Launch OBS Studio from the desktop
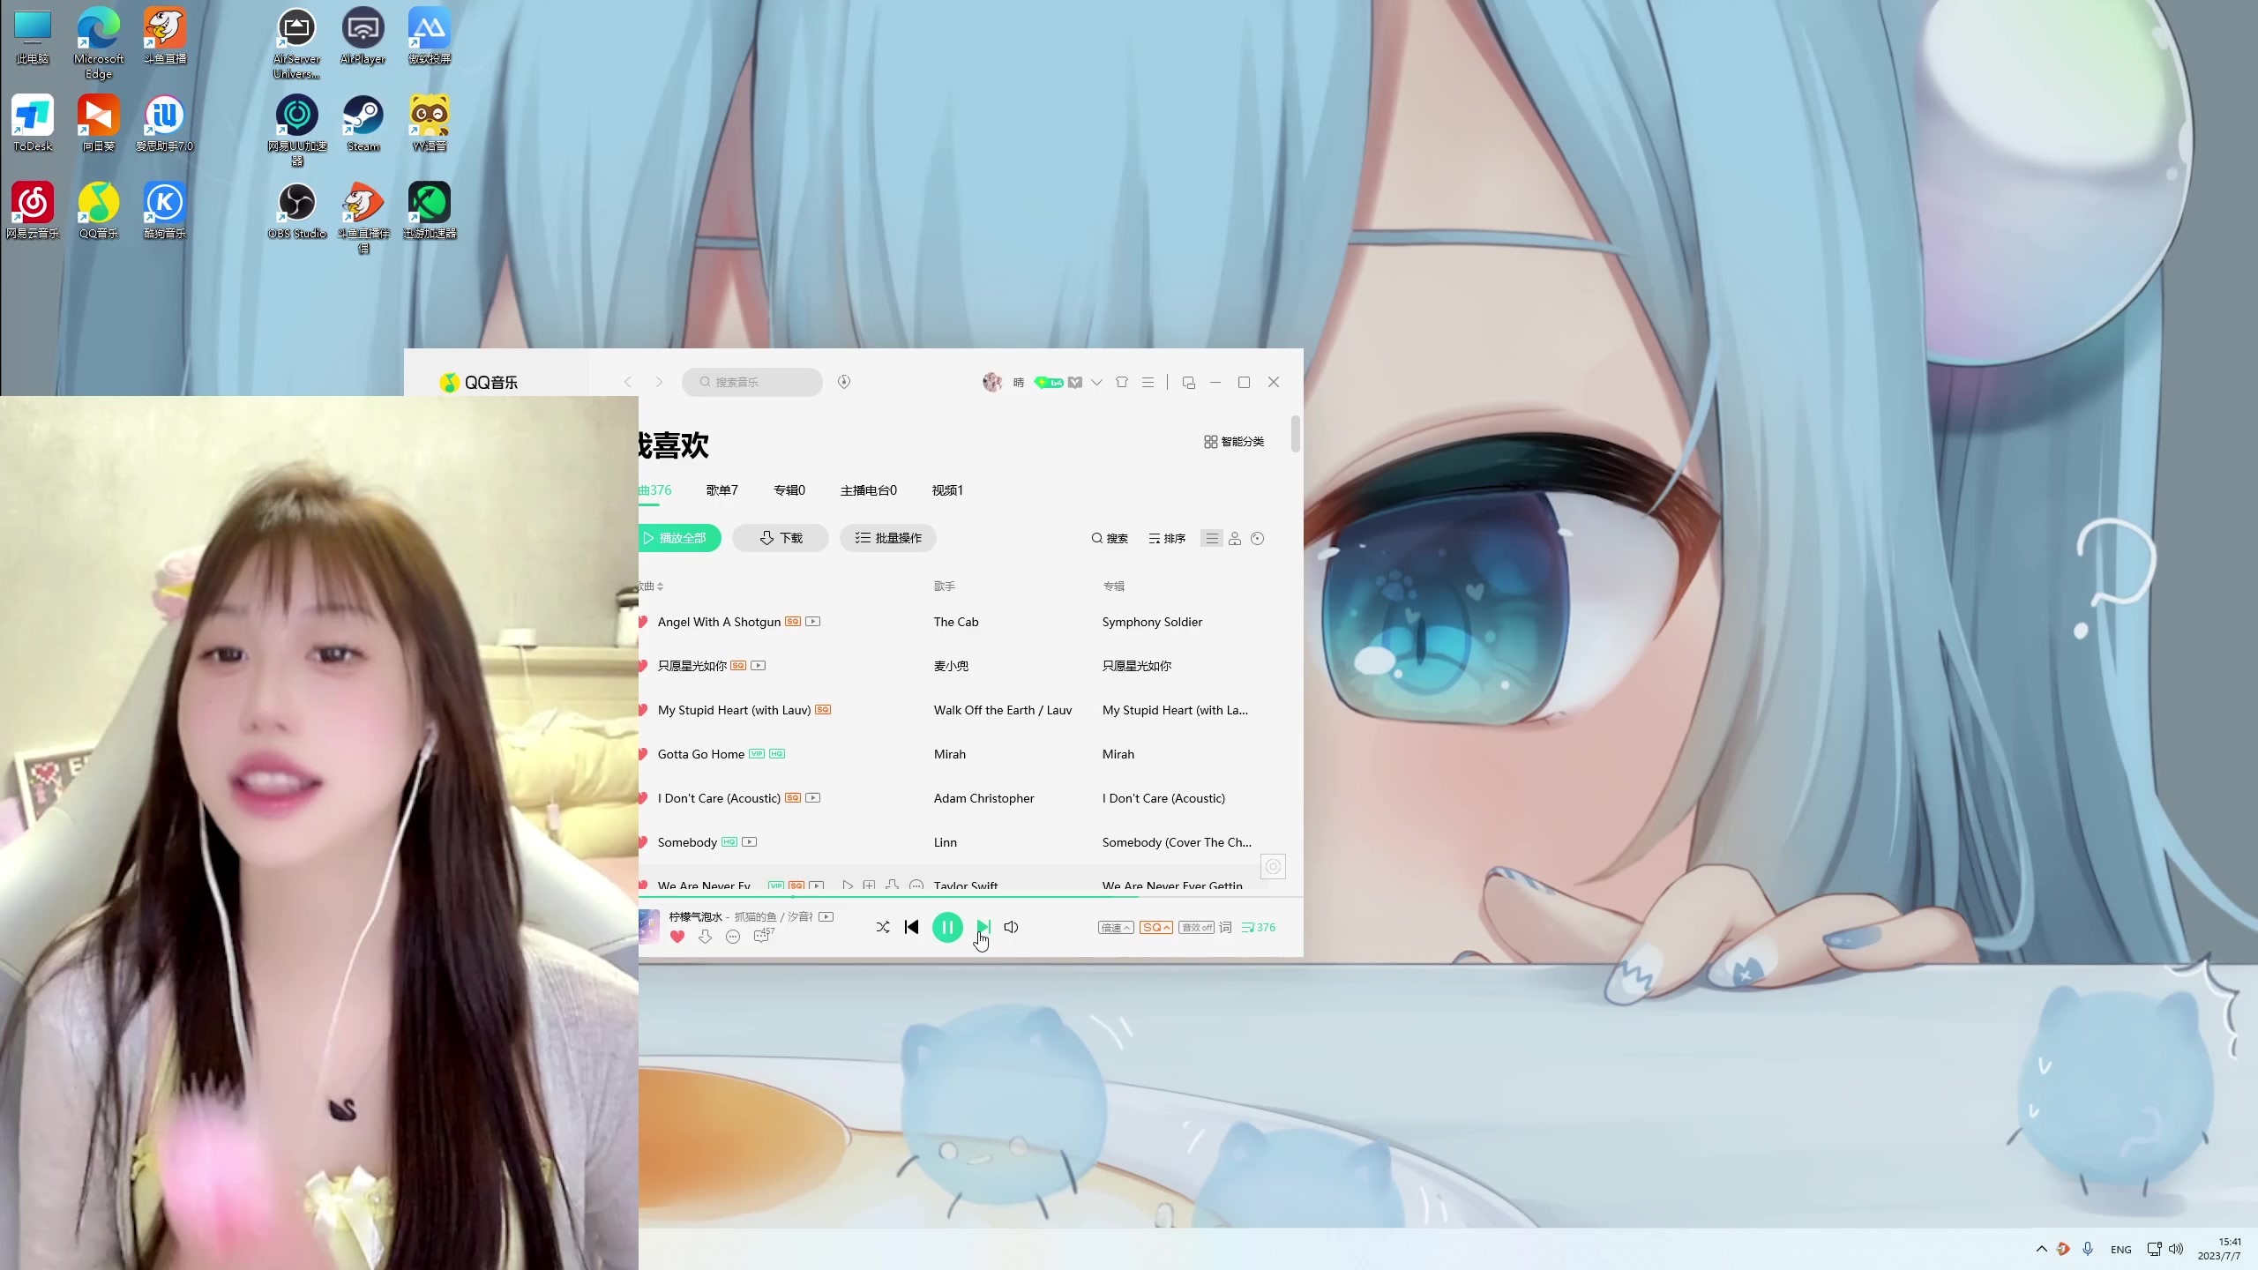Image resolution: width=2258 pixels, height=1270 pixels. click(297, 212)
